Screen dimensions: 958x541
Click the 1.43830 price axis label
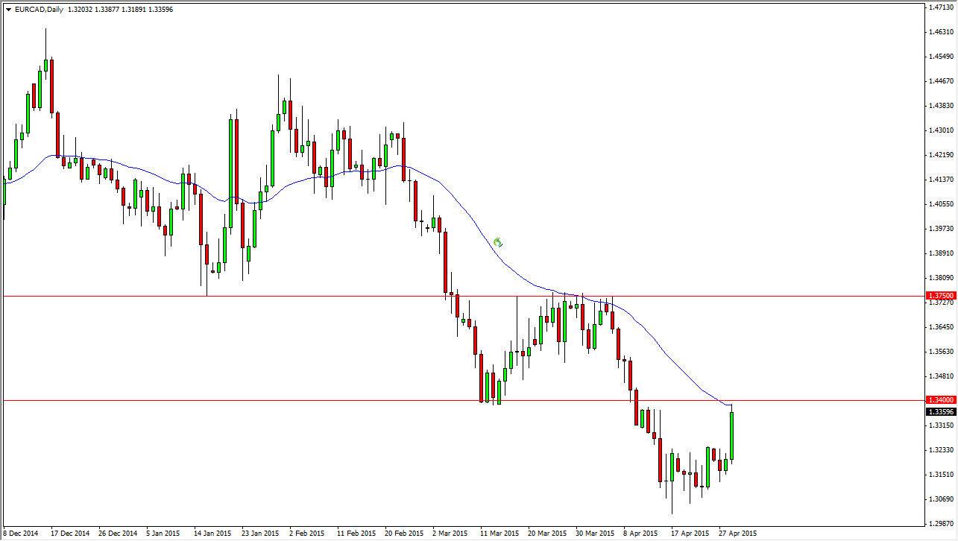[x=942, y=106]
